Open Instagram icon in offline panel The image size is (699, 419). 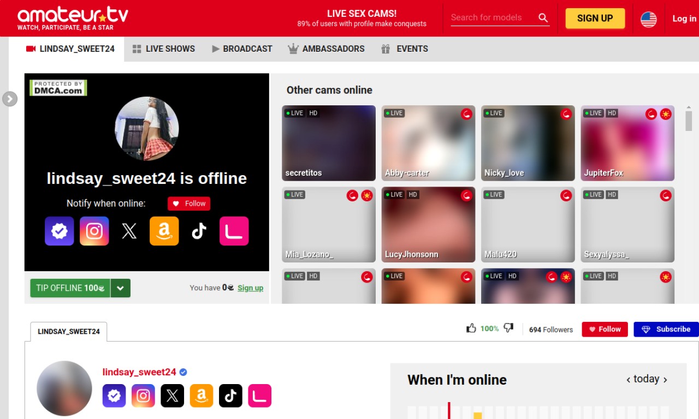pos(94,231)
